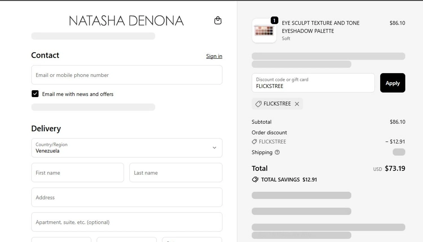Click into the Address field
Viewport: 423px width, 242px height.
coord(127,197)
